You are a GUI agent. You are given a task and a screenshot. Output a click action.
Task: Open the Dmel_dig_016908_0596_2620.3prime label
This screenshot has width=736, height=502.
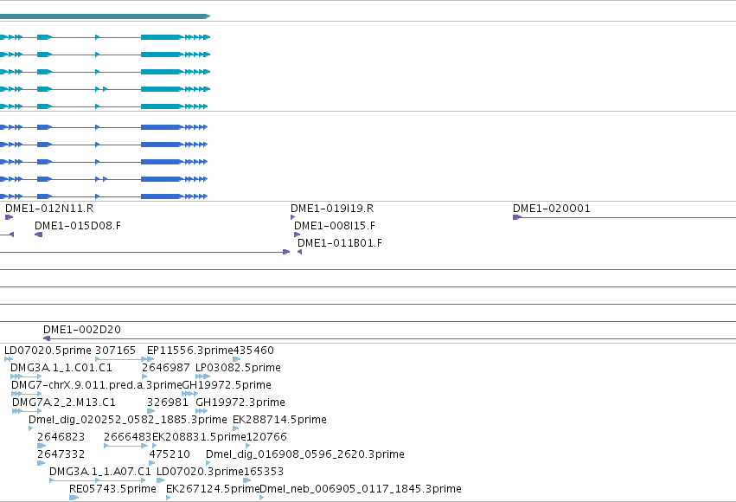pos(305,454)
